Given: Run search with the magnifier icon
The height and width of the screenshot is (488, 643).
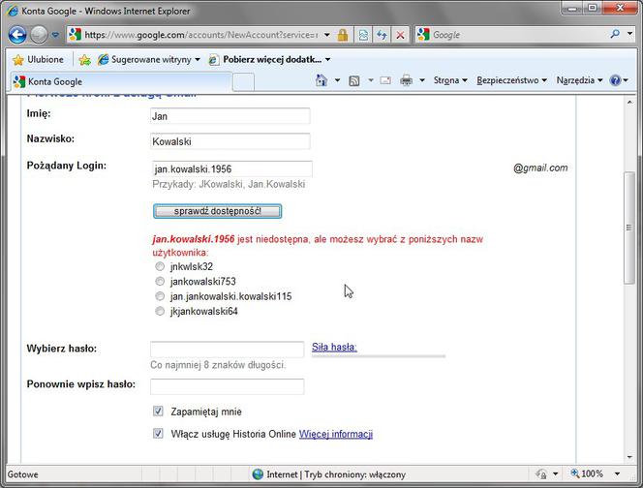Looking at the screenshot, I should (x=615, y=34).
